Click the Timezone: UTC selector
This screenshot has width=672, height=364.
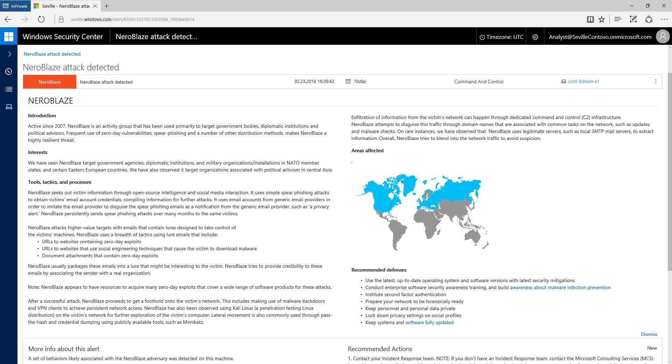tap(502, 37)
